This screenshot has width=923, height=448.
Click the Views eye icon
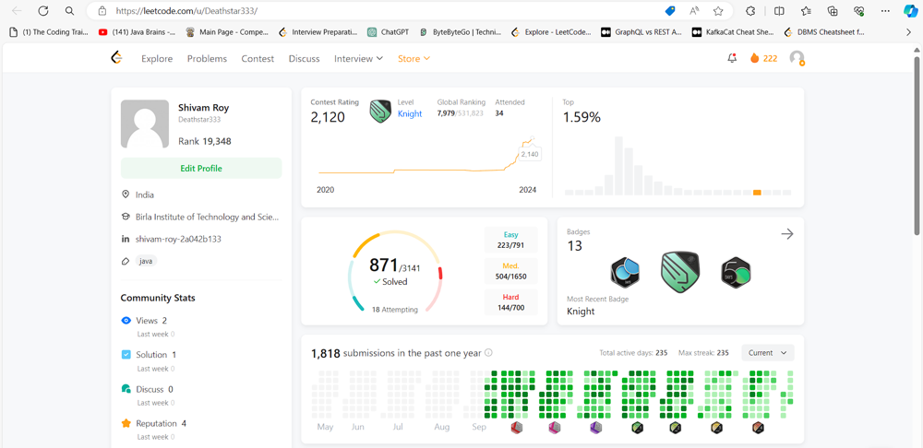coord(126,321)
